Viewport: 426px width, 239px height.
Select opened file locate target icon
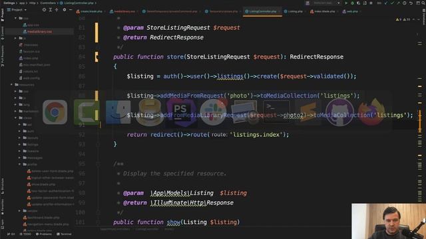click(x=44, y=10)
